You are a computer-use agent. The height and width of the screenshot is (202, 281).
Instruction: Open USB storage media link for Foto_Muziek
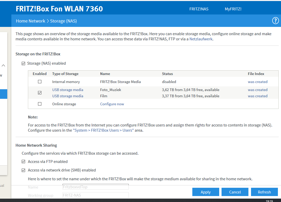pos(67,90)
